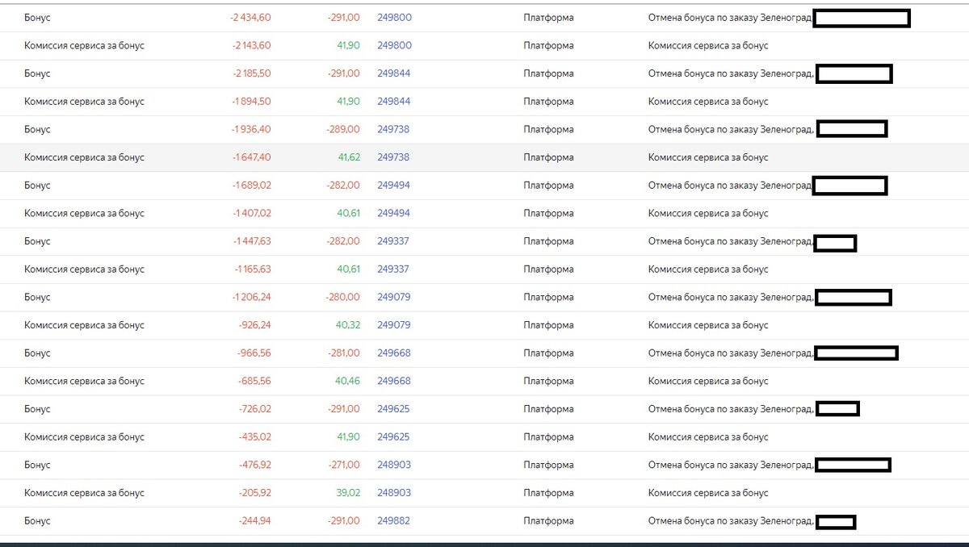Screen dimensions: 969x547
Task: Open order 249738 in the -1 936,40 row
Action: 393,129
